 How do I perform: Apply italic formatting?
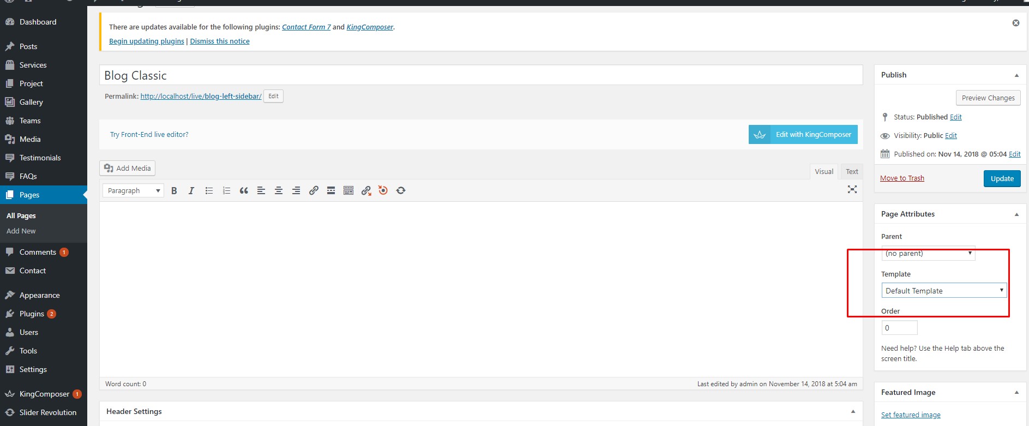click(x=191, y=190)
